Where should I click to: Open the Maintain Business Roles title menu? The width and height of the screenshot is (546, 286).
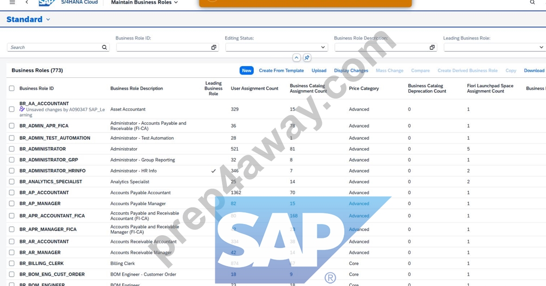point(144,2)
